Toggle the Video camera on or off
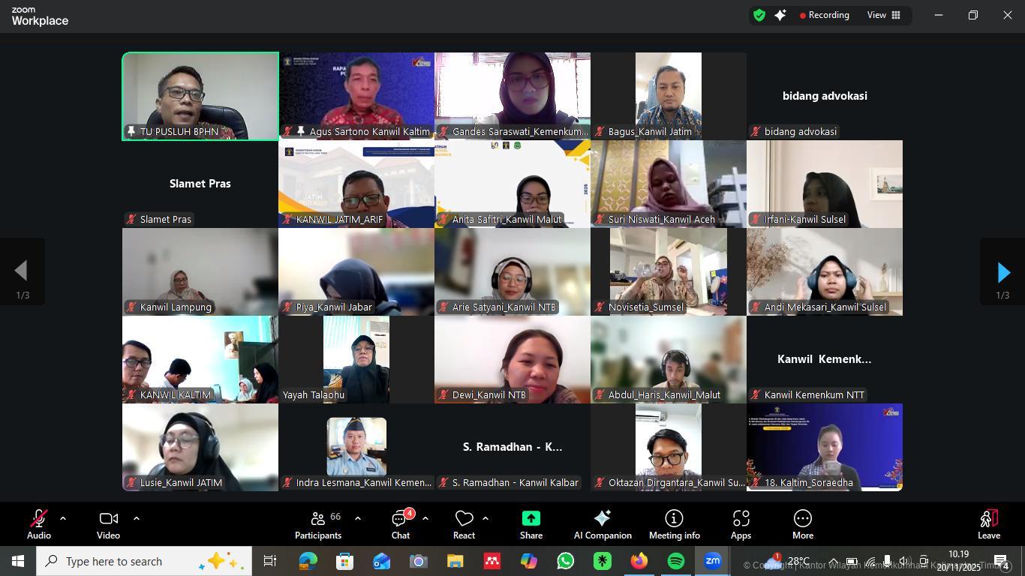 (x=108, y=524)
